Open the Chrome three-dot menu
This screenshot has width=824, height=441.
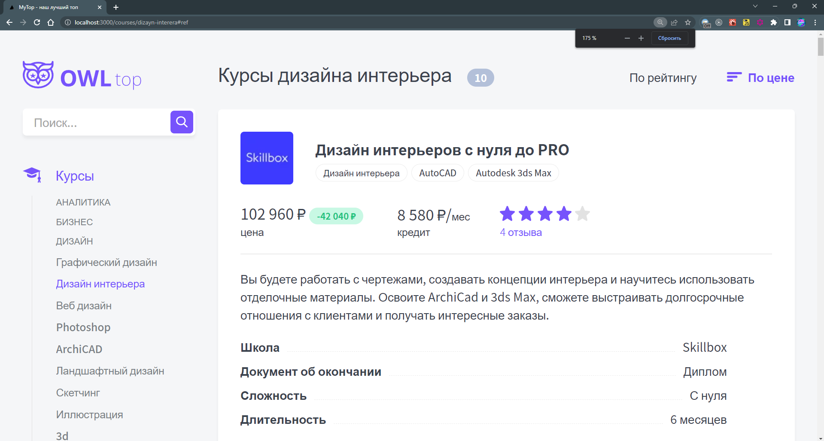point(815,22)
